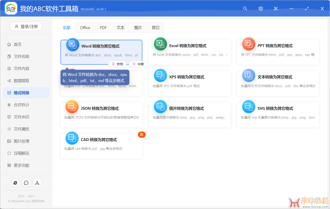The height and width of the screenshot is (209, 330).
Task: Toggle 收藏 favorite on Word conversion card
Action: pyautogui.click(x=138, y=64)
